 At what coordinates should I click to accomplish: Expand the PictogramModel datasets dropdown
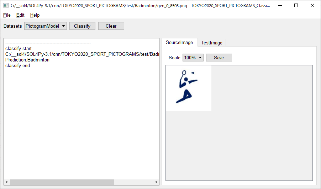[46, 26]
